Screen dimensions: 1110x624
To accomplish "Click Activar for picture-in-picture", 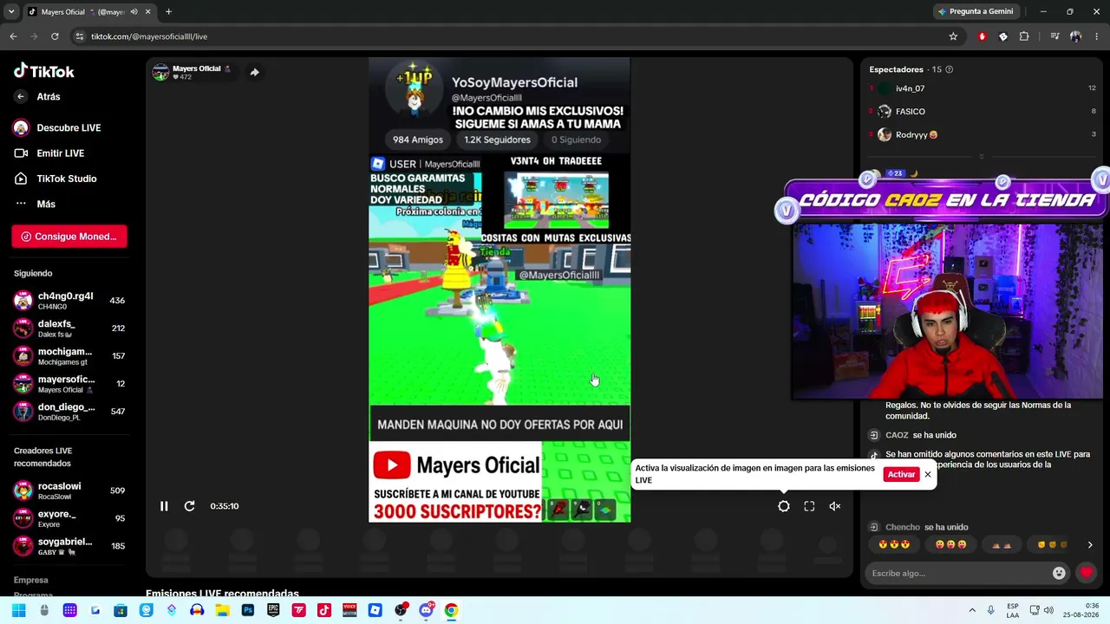I will tap(901, 474).
